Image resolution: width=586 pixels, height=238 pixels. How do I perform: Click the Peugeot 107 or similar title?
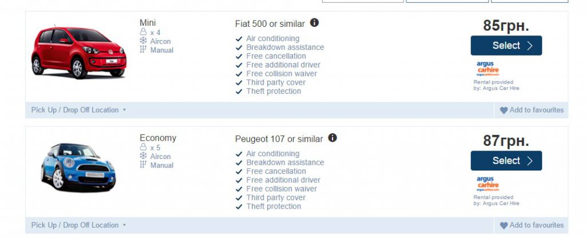(279, 139)
